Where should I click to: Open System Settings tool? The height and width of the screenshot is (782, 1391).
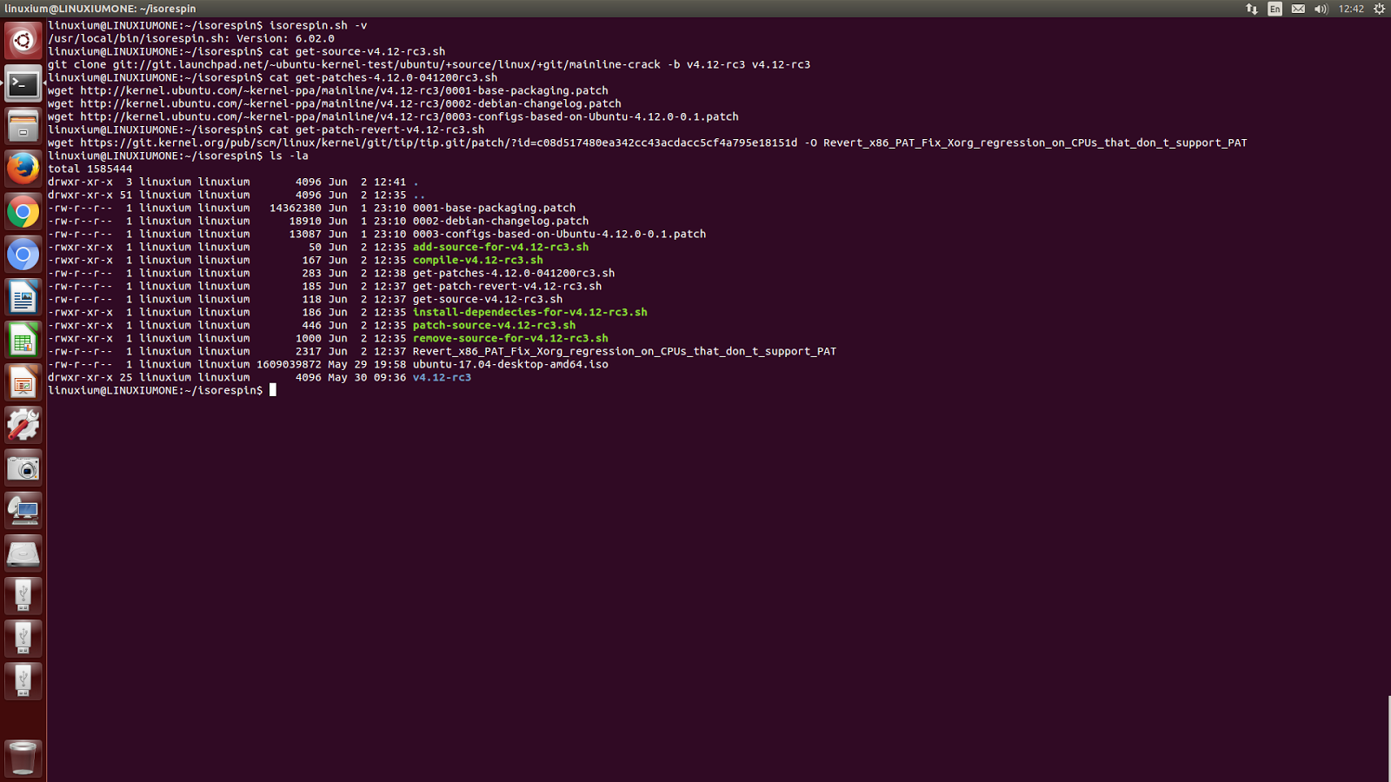coord(23,425)
